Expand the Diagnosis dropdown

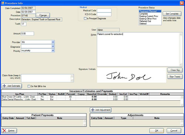click(x=53, y=47)
